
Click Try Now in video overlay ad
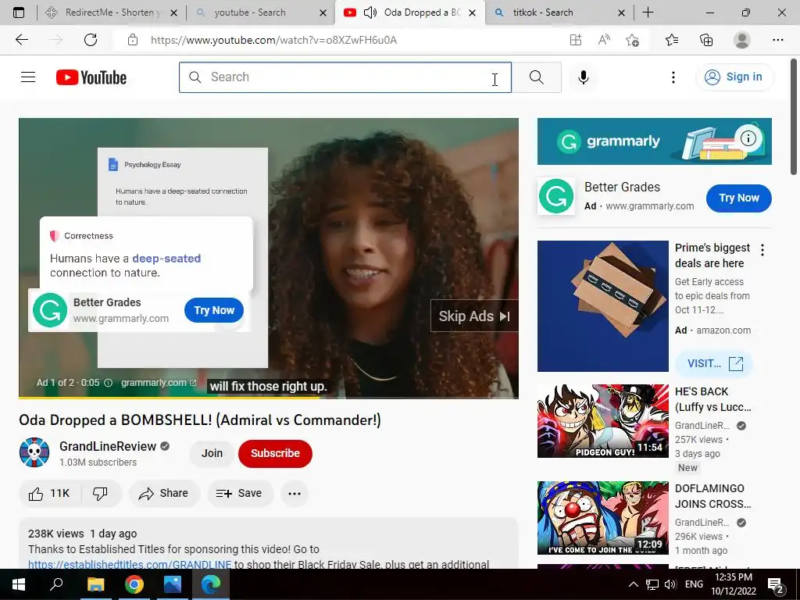214,310
